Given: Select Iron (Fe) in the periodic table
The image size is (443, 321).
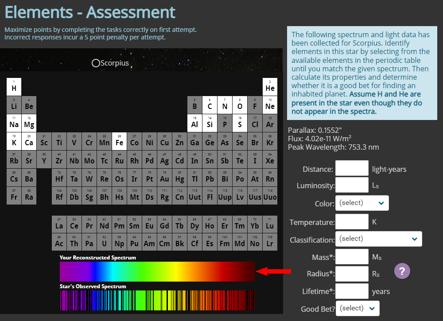Looking at the screenshot, I should (119, 142).
